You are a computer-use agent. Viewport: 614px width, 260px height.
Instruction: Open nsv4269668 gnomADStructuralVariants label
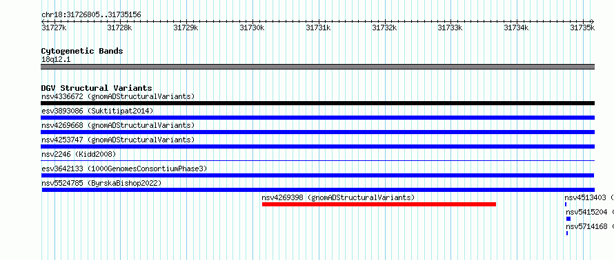118,125
